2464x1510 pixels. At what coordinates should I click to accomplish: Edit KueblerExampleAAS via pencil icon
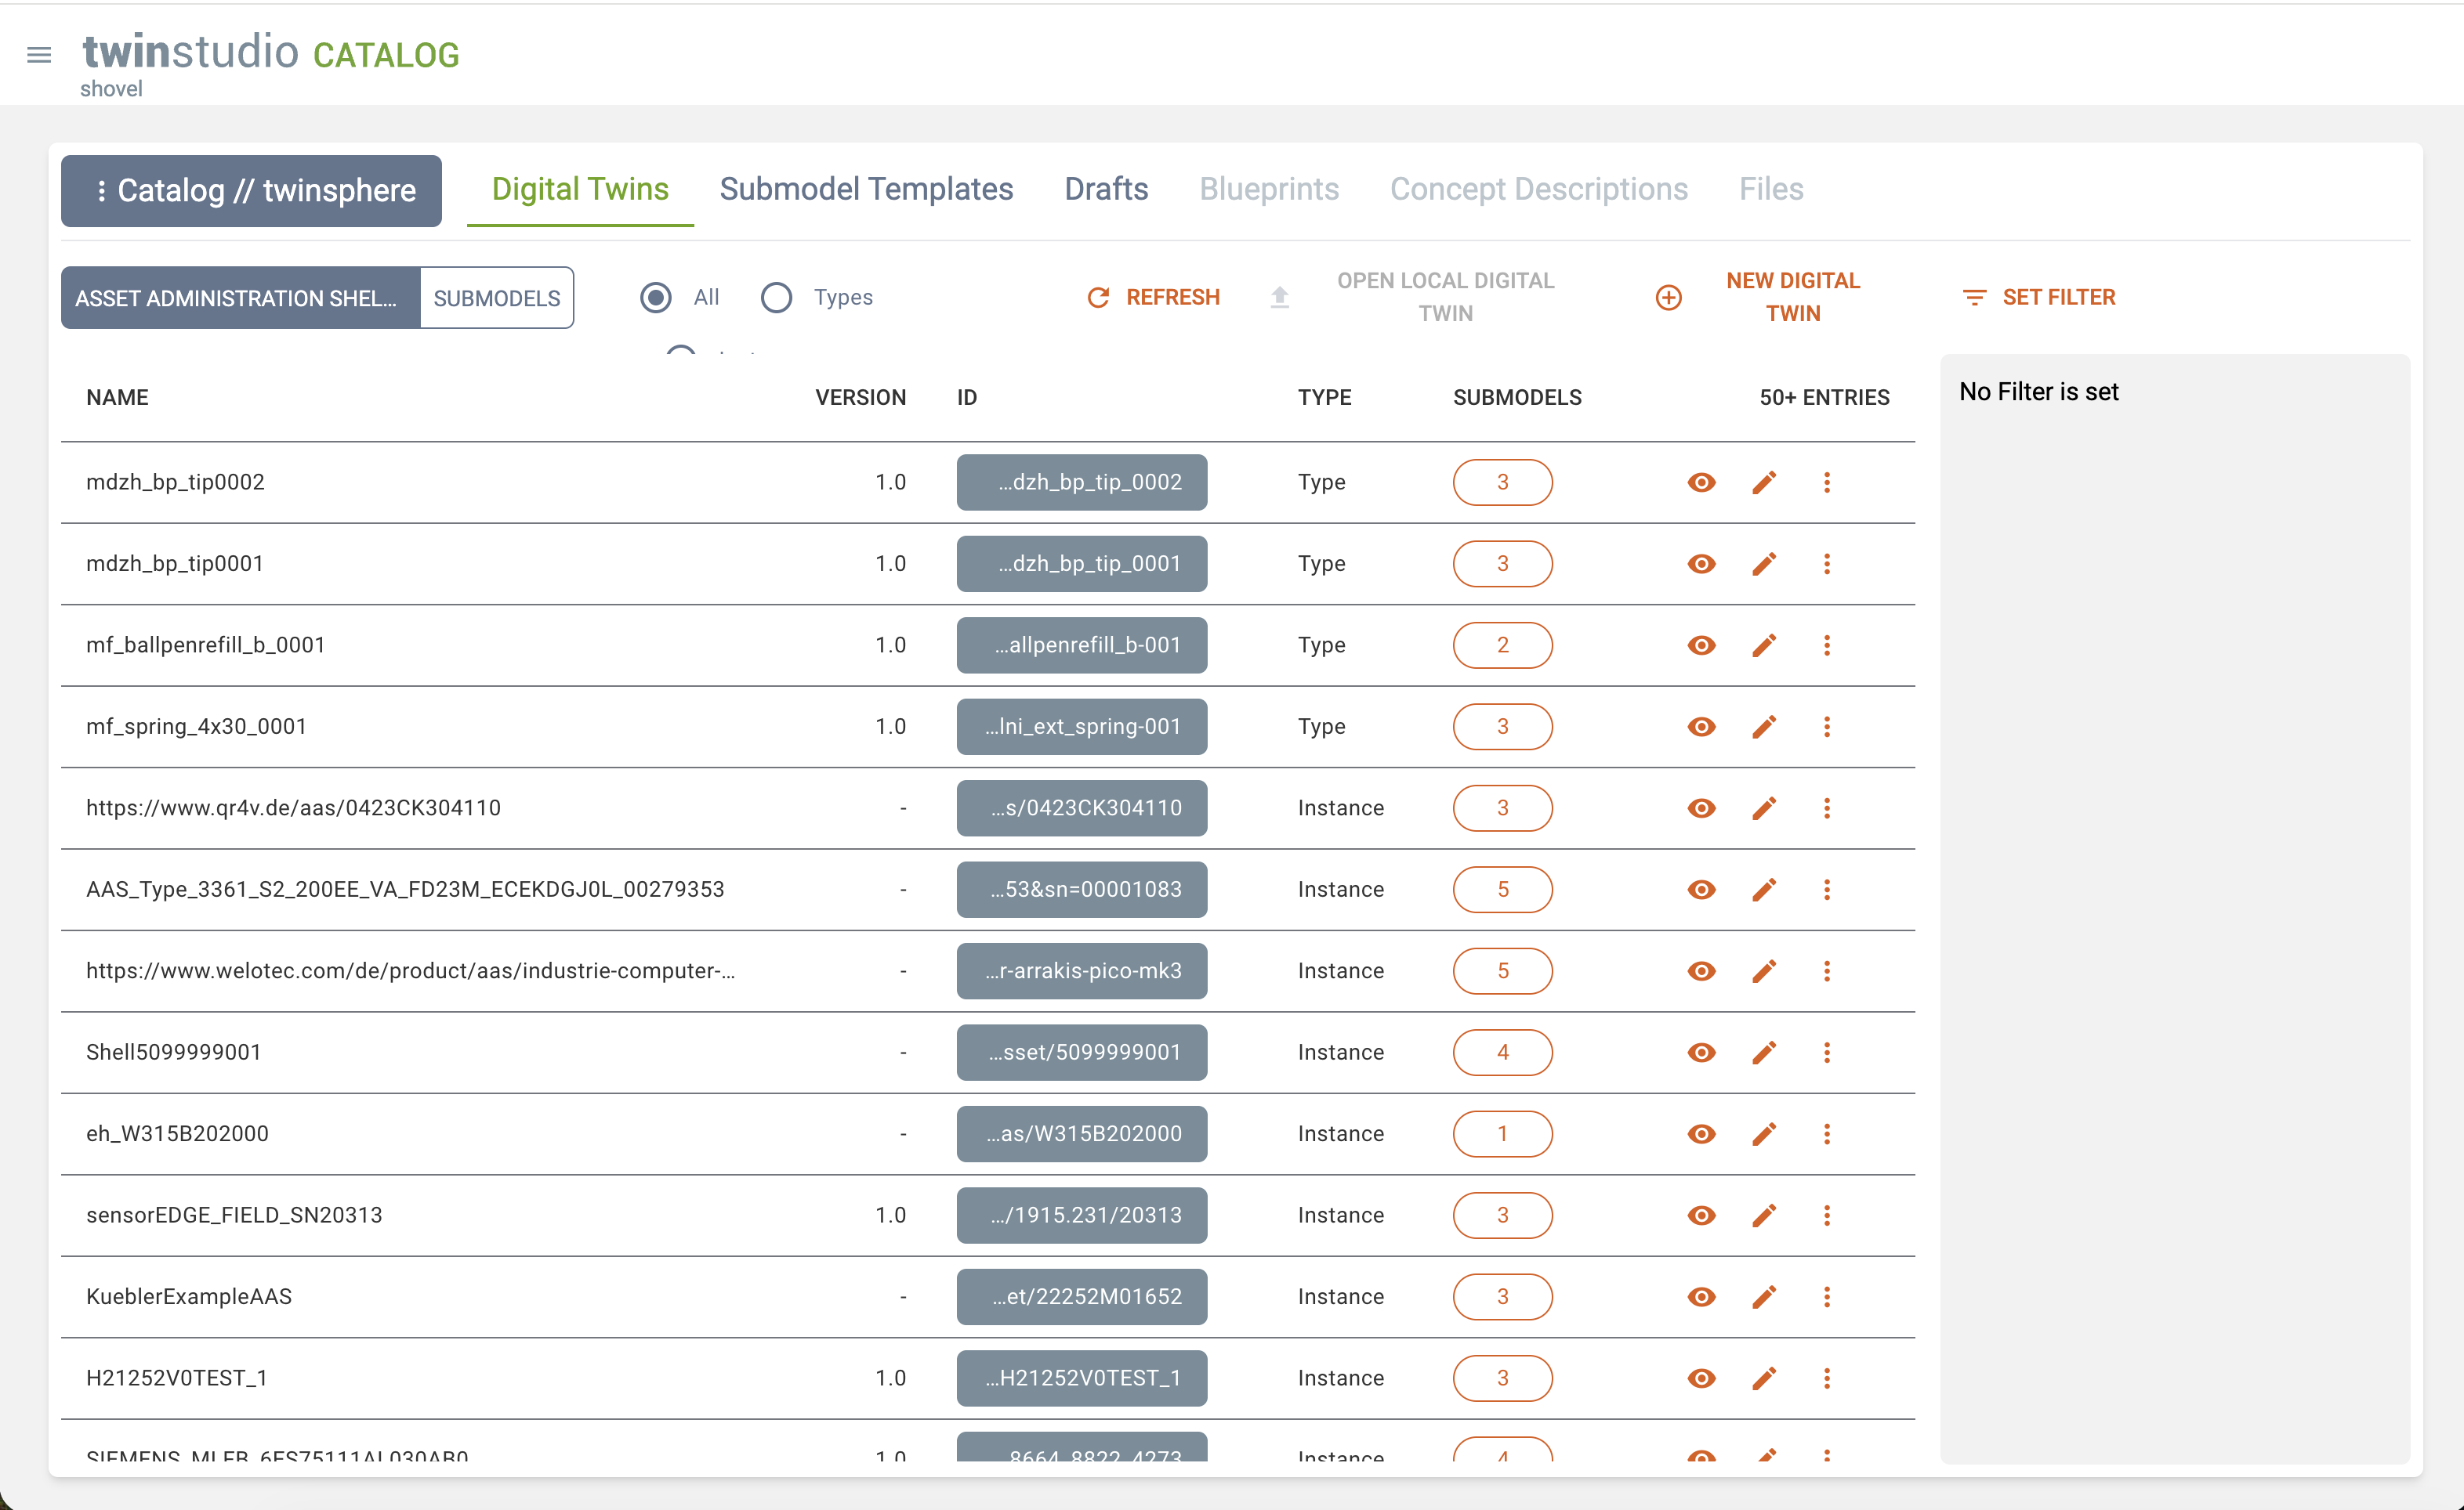tap(1764, 1297)
